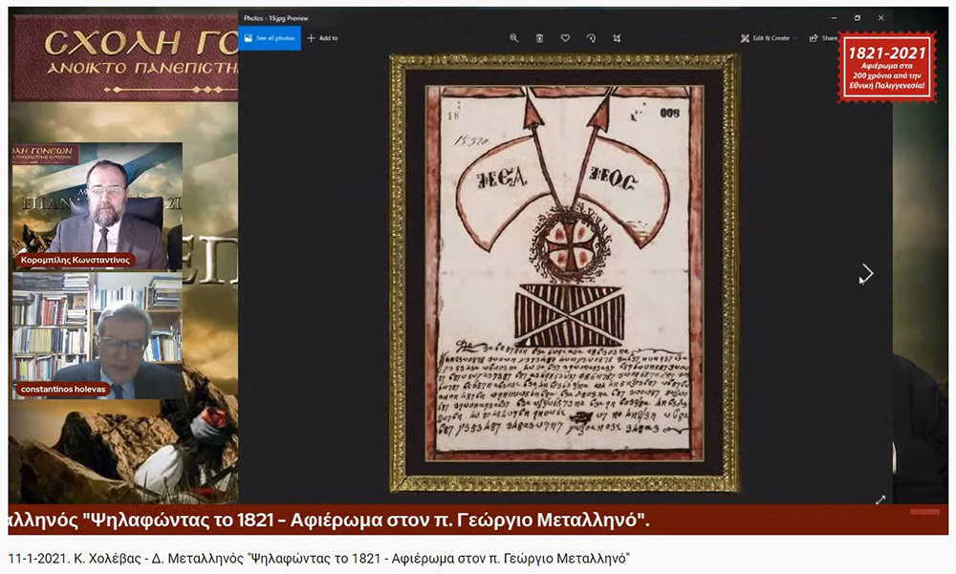Add photo to favorites with heart icon

pos(565,38)
